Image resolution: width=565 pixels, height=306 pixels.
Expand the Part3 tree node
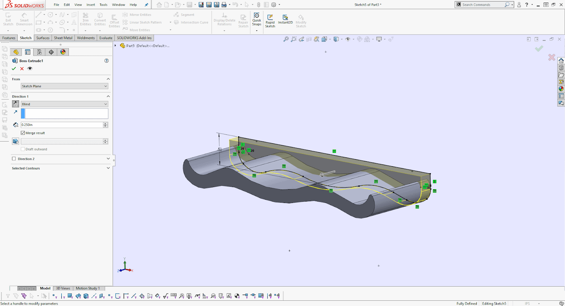click(x=115, y=46)
